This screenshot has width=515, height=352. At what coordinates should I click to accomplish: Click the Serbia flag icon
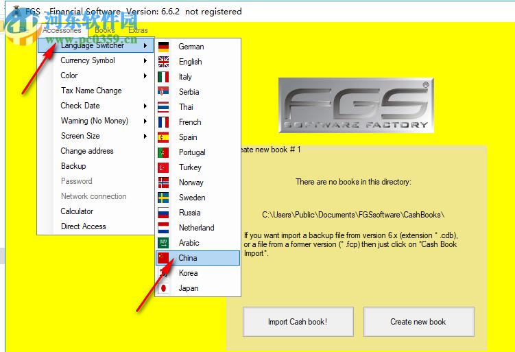pos(163,92)
